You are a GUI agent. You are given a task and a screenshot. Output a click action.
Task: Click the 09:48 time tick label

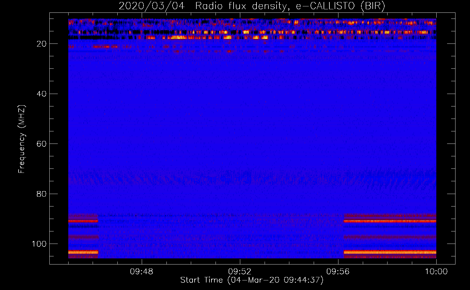141,272
